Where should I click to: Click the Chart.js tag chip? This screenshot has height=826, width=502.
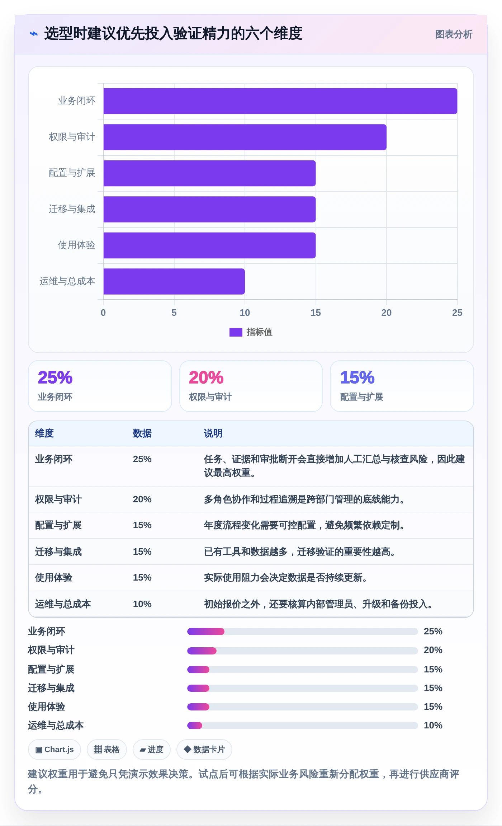click(55, 750)
